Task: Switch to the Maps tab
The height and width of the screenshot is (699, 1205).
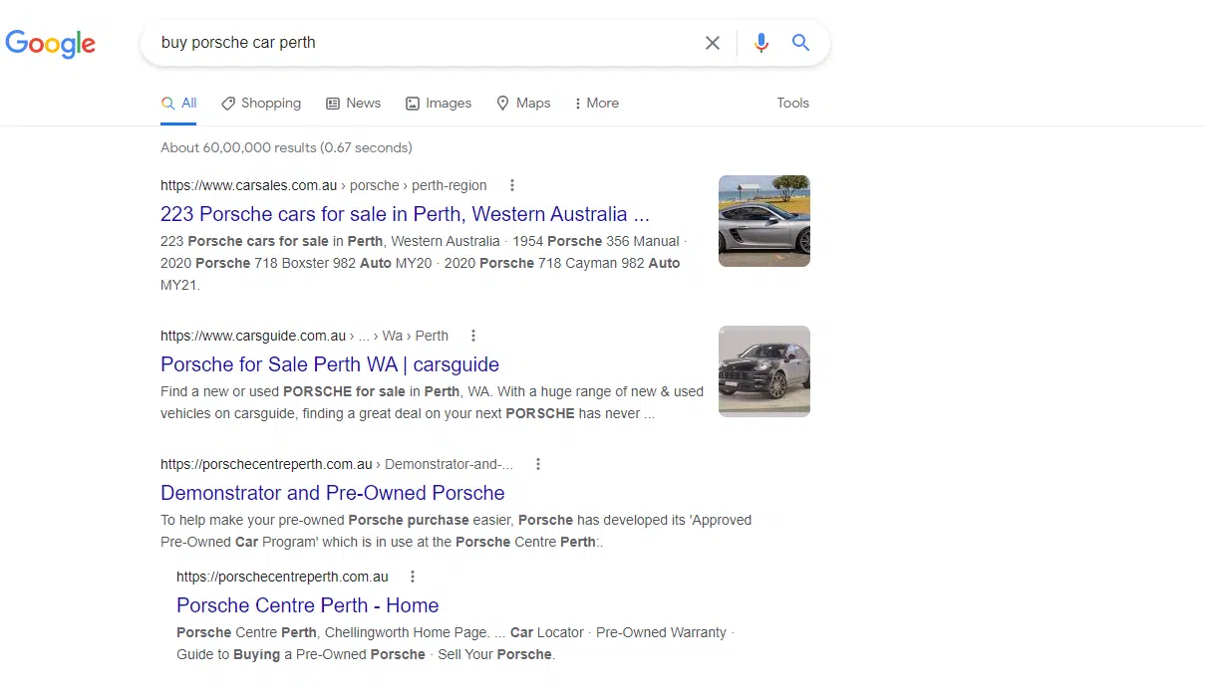Action: pyautogui.click(x=523, y=103)
